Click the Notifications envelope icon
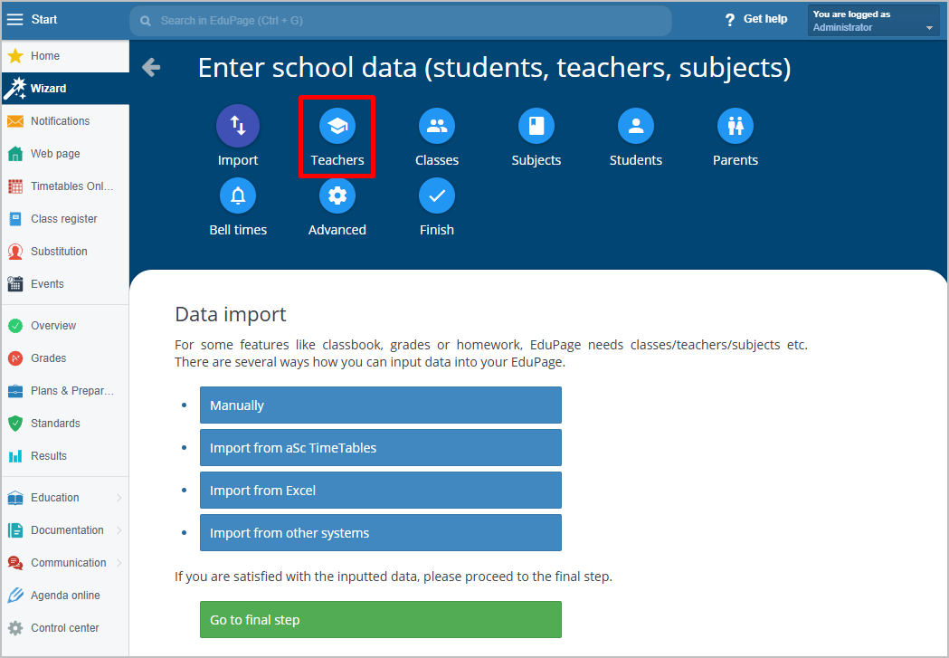Image resolution: width=949 pixels, height=658 pixels. 15,121
